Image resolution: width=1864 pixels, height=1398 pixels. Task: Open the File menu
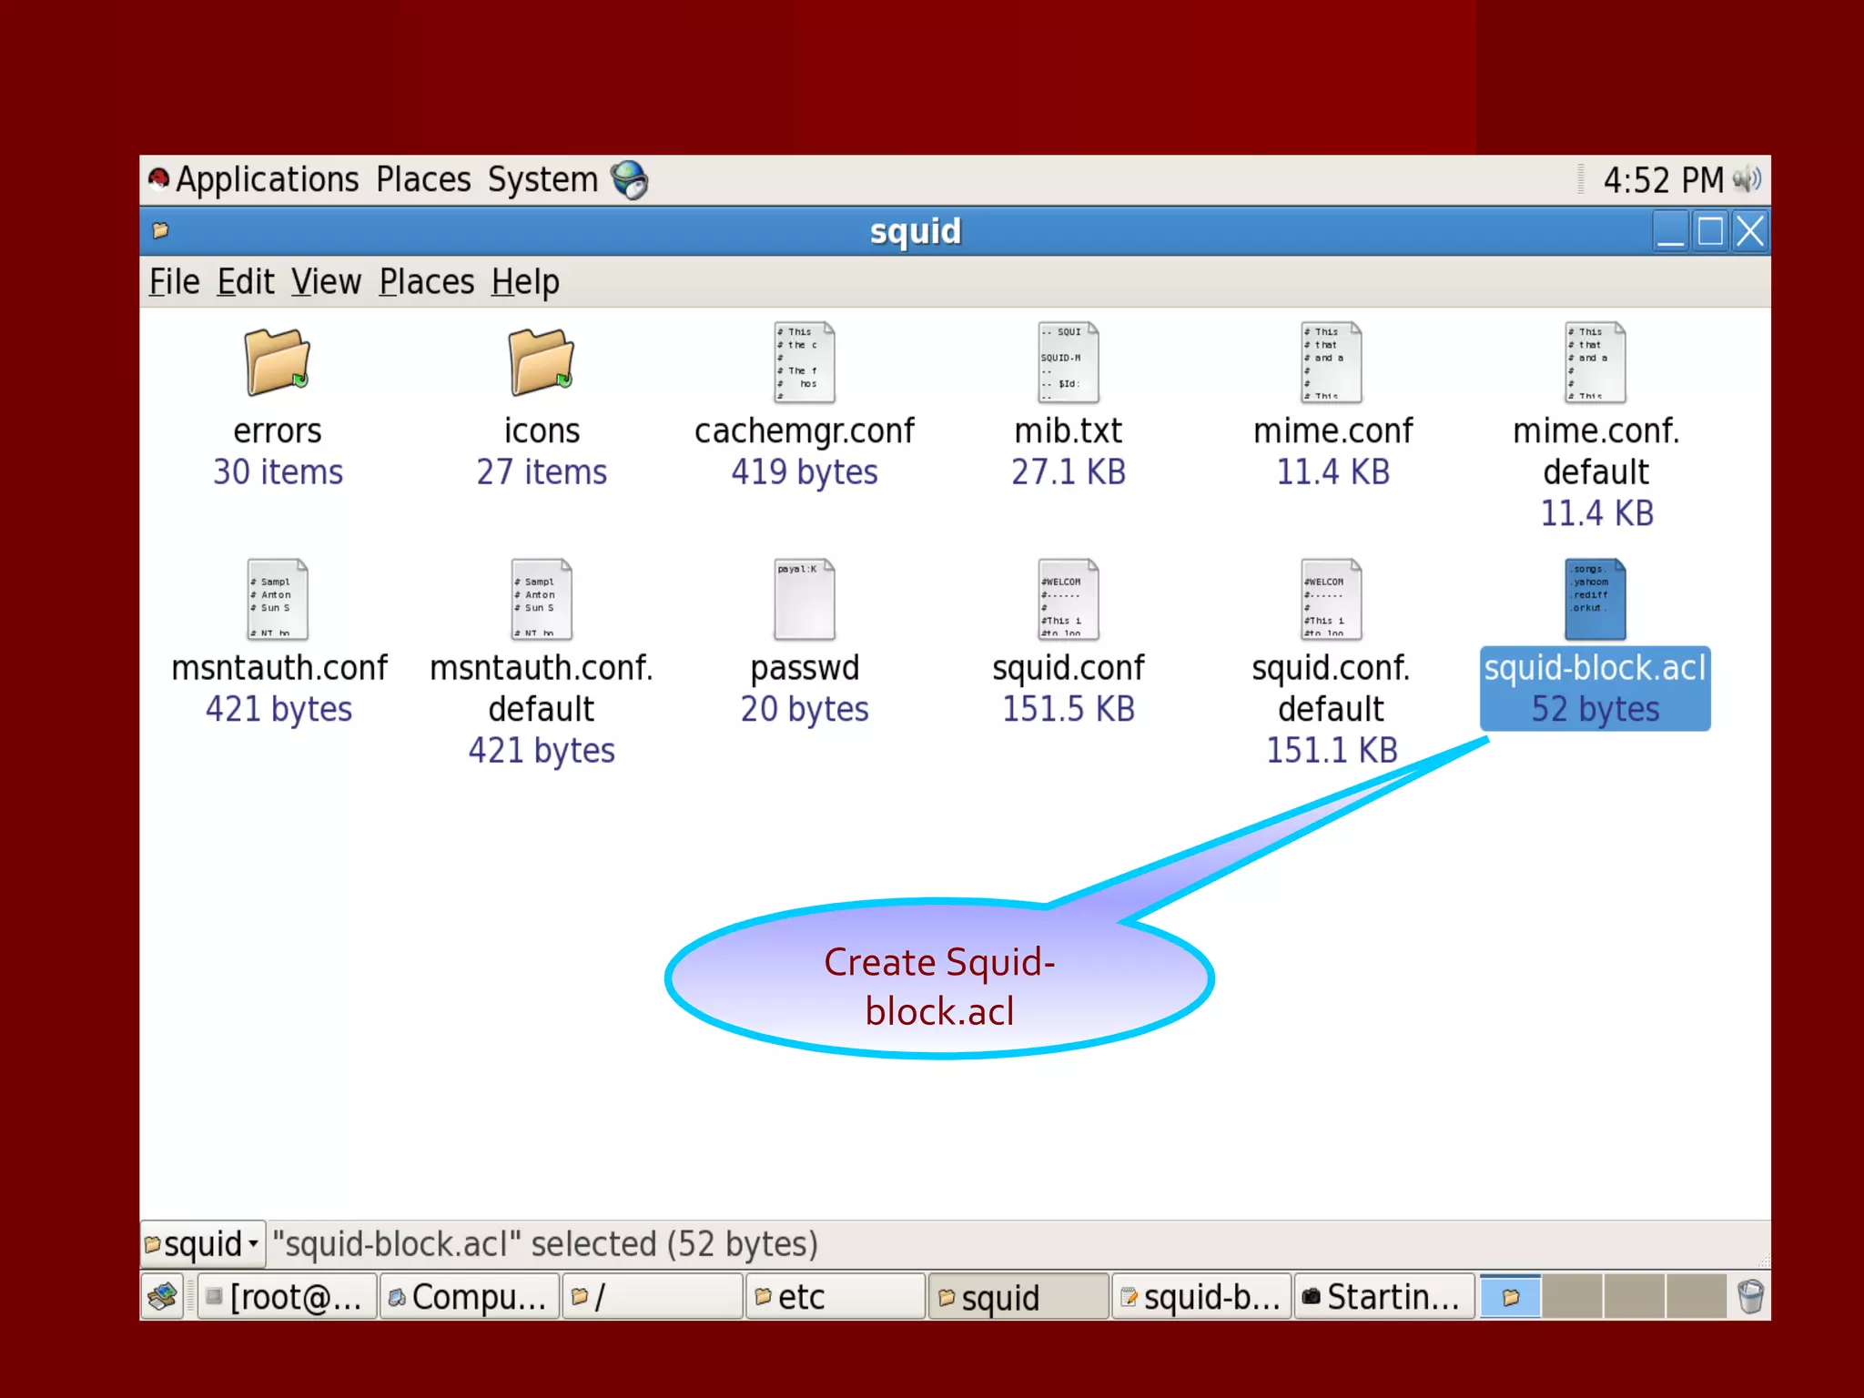coord(175,282)
